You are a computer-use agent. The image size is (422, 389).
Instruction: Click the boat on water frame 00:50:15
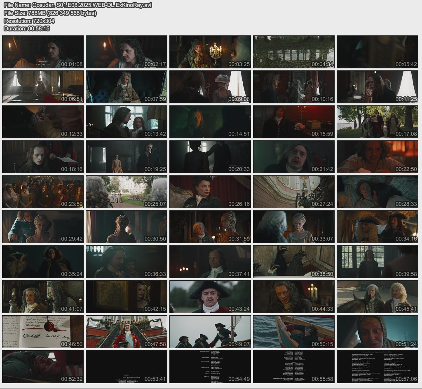(294, 332)
